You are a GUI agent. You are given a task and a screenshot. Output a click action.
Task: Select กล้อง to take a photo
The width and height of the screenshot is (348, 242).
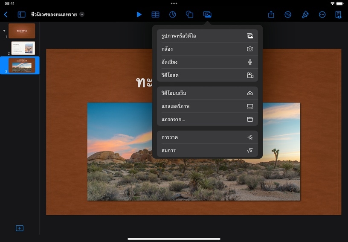207,49
